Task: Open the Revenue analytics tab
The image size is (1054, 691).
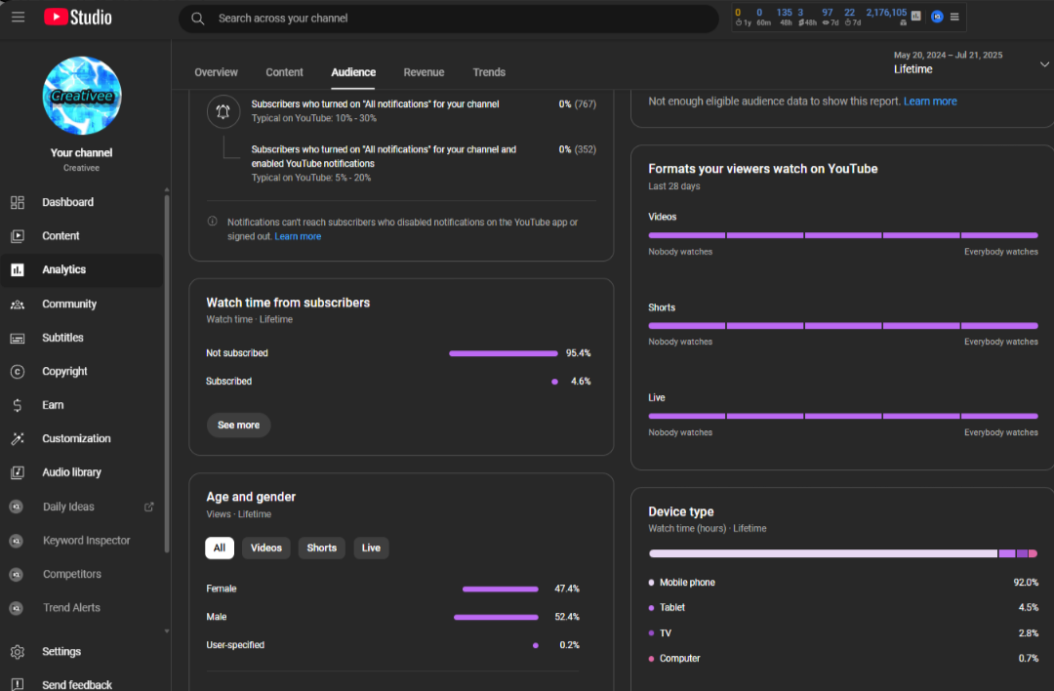Action: pyautogui.click(x=424, y=72)
